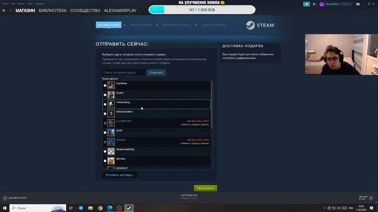
Task: Show hidden system tray icons
Action: (324, 208)
